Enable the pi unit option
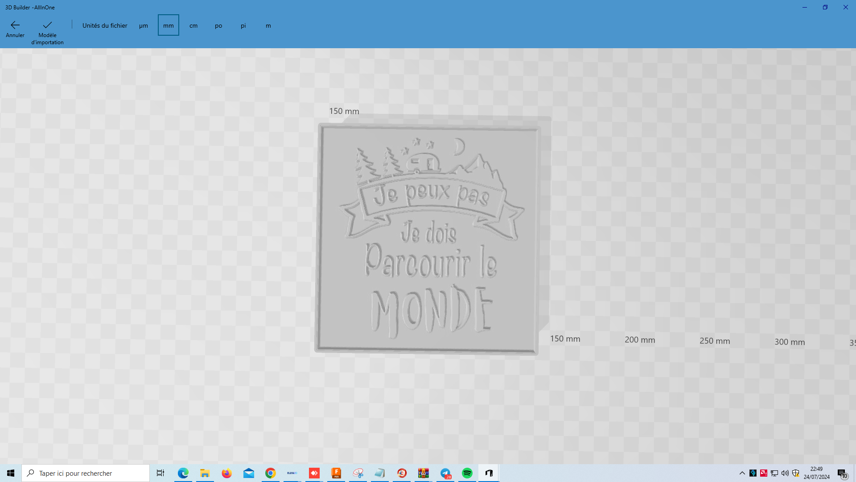Screen dimensions: 856x482 point(243,25)
